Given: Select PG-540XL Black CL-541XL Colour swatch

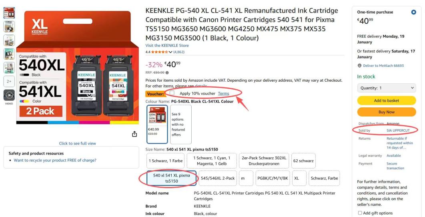Looking at the screenshot, I should click(157, 124).
